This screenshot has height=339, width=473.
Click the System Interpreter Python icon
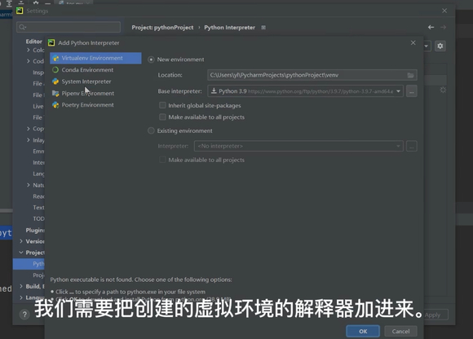(x=55, y=81)
